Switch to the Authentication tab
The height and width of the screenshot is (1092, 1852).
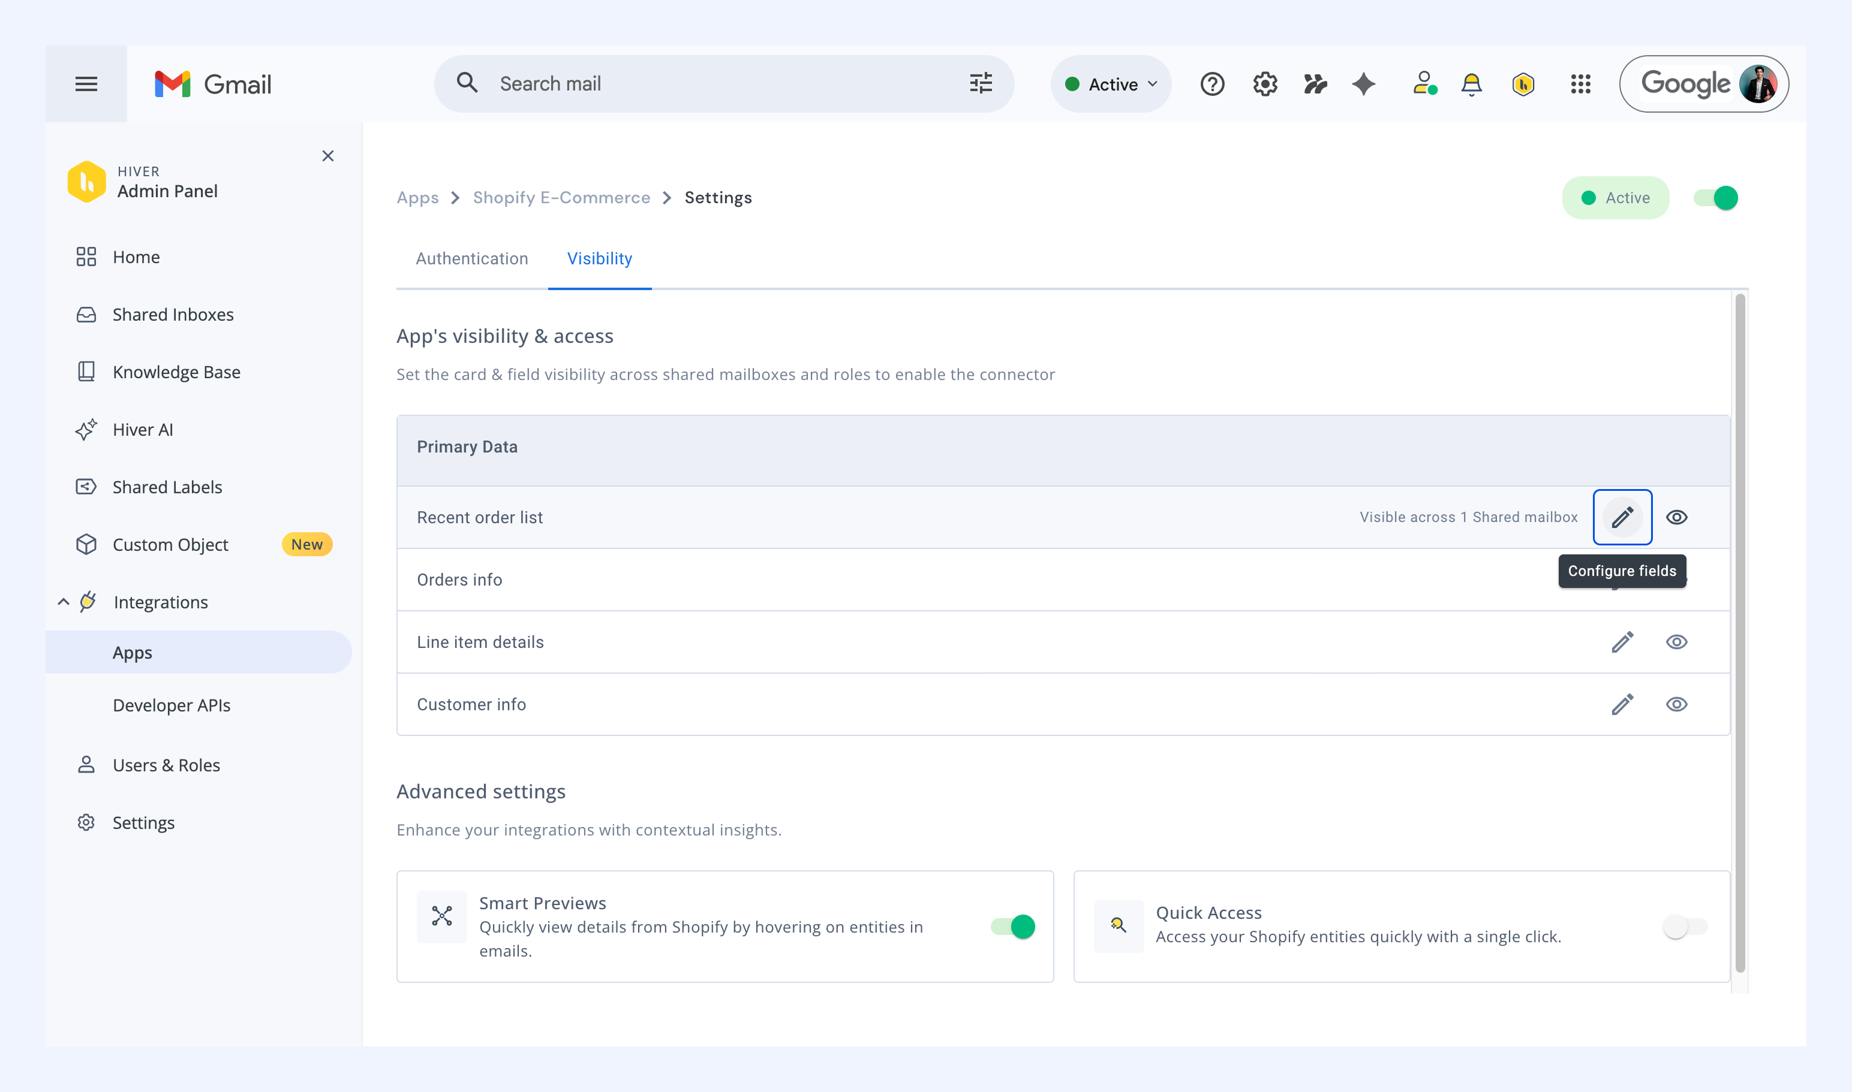(472, 258)
